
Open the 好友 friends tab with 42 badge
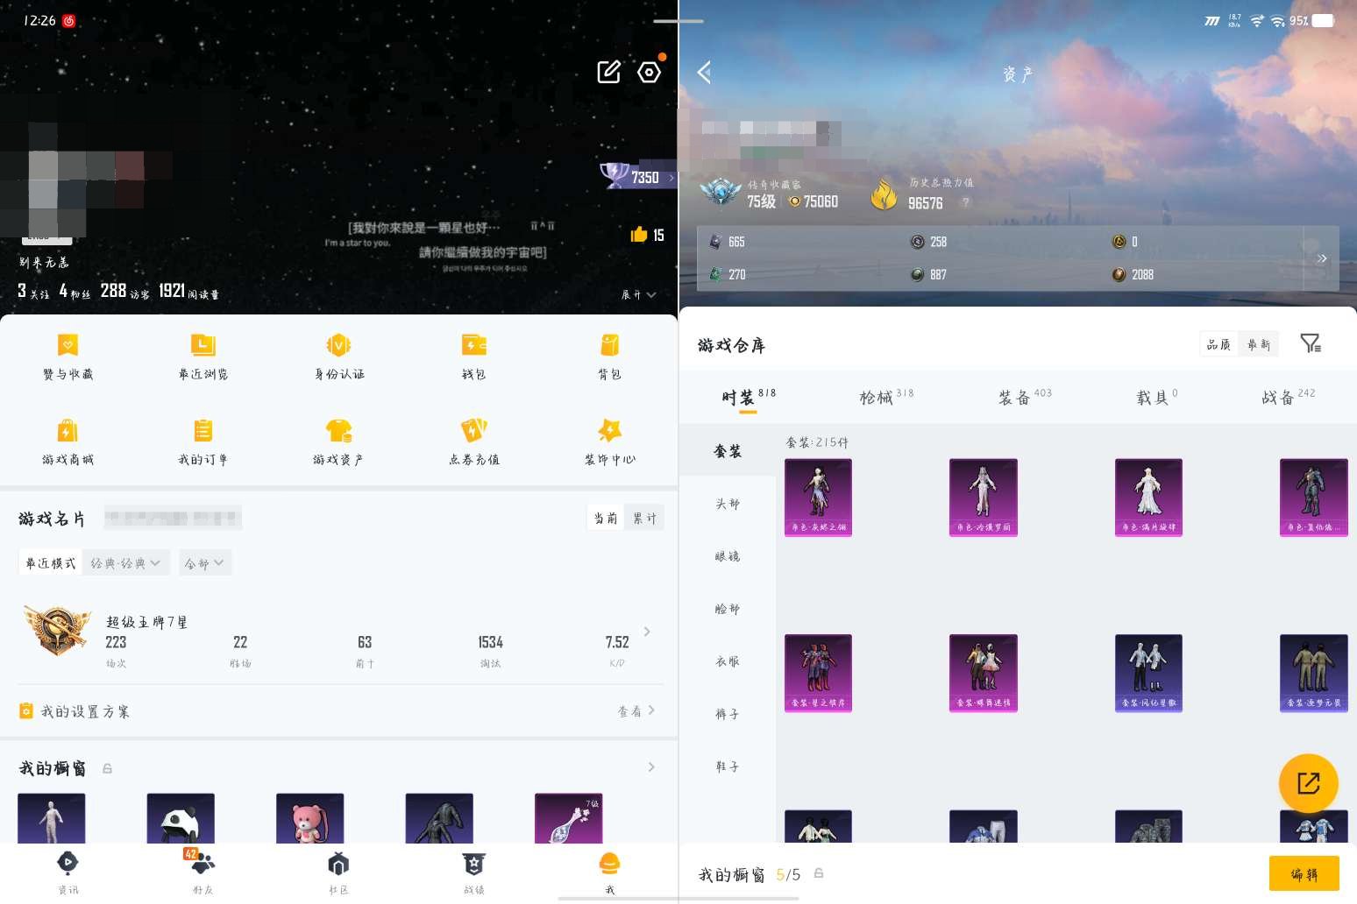coord(202,872)
